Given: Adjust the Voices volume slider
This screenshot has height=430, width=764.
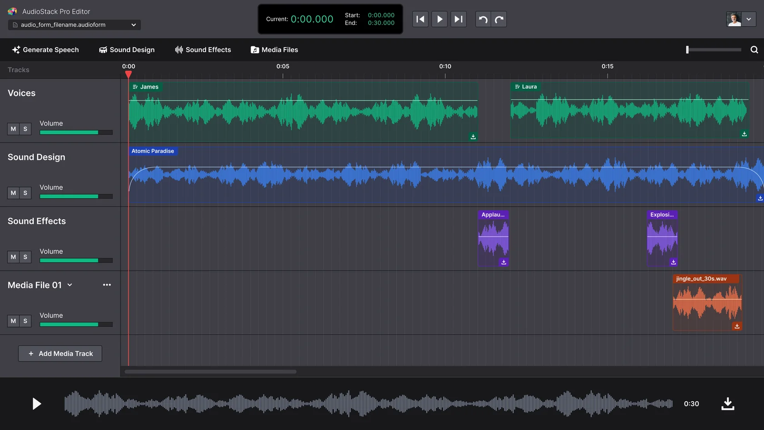Looking at the screenshot, I should [x=76, y=132].
